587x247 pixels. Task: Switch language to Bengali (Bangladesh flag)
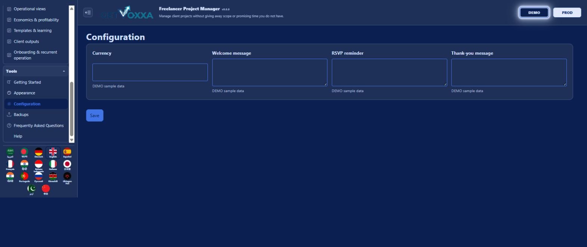click(x=24, y=153)
